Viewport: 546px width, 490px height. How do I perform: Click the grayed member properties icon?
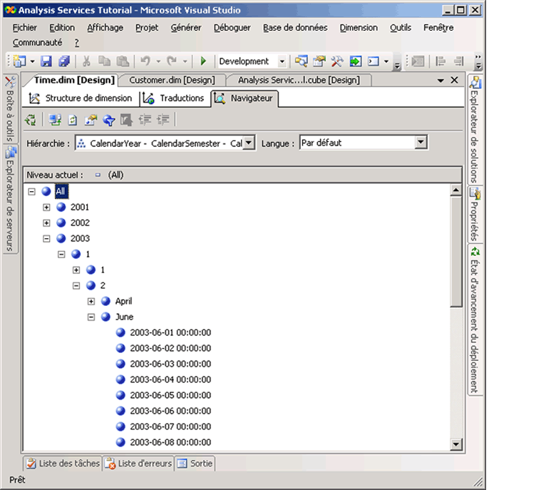click(126, 121)
